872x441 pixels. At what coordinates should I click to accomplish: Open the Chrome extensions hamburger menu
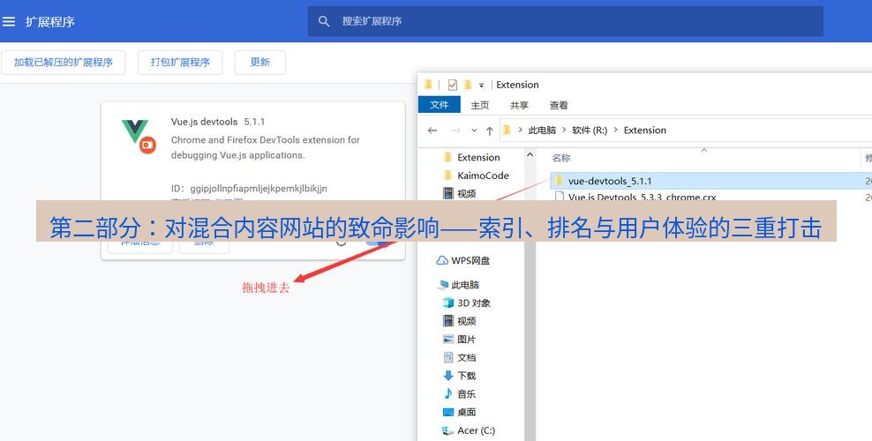9,22
